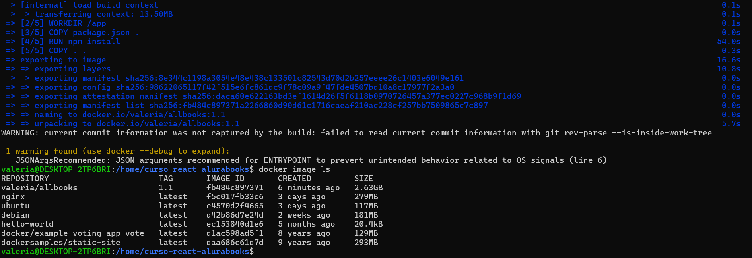Viewport: 752px width, 258px height.
Task: Click the typed command docker image ls
Action: click(x=295, y=169)
